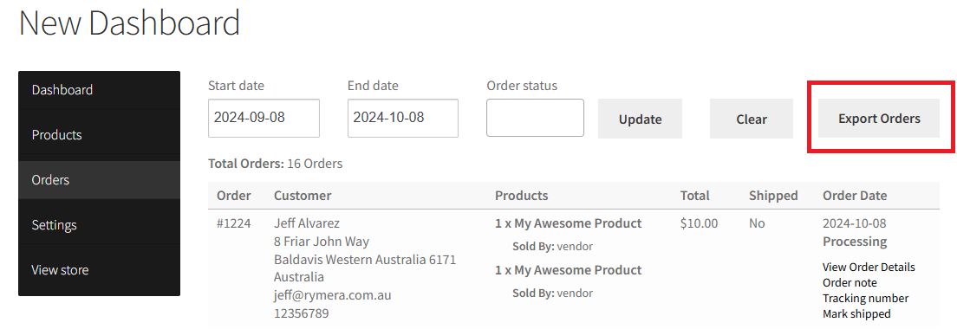Click the Order note link
This screenshot has height=329, width=957.
point(850,283)
